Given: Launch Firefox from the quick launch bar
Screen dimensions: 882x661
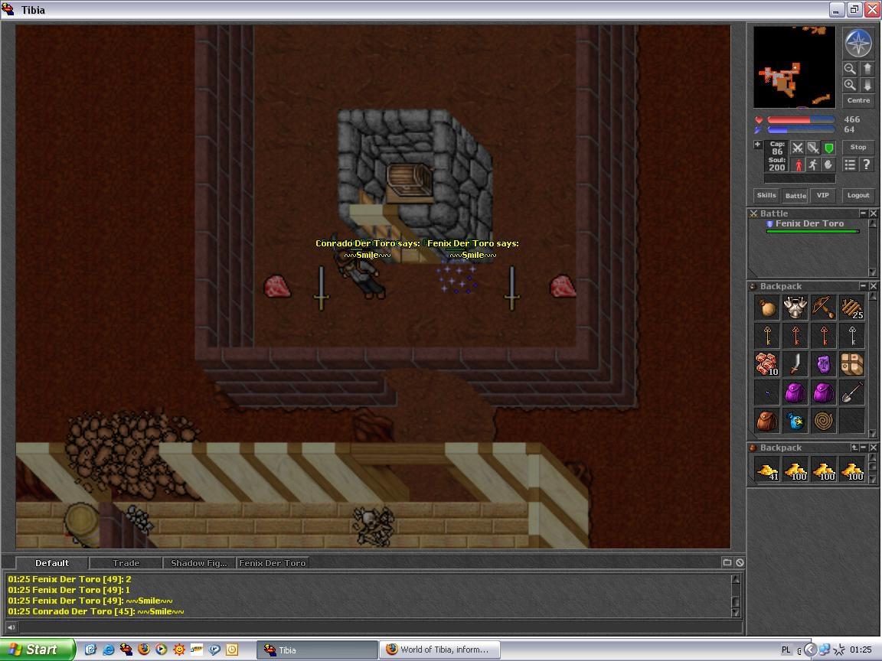Looking at the screenshot, I should tap(144, 650).
